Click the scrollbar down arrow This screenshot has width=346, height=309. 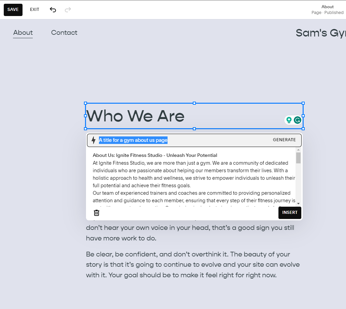pos(298,203)
